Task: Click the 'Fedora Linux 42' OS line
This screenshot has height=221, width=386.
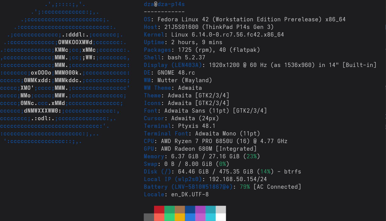Action: (245, 19)
